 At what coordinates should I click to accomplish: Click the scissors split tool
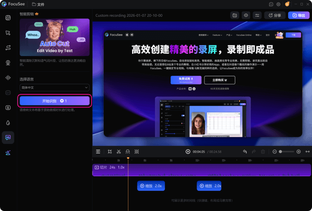(119, 152)
